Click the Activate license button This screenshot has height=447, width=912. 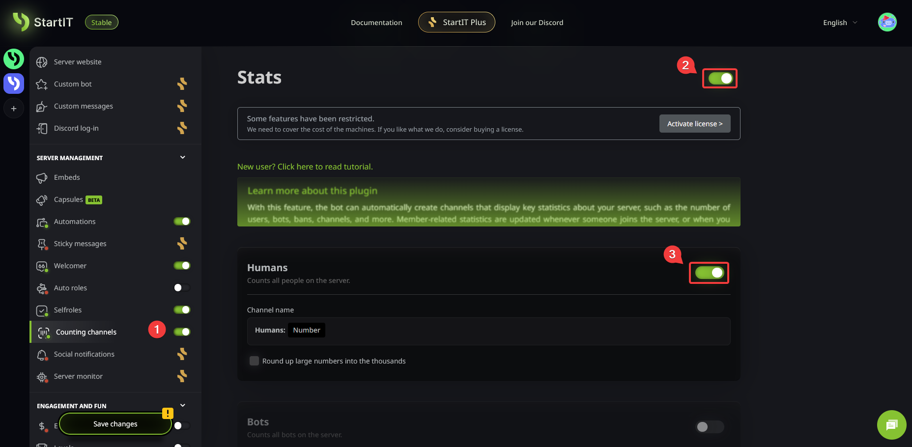coord(694,124)
